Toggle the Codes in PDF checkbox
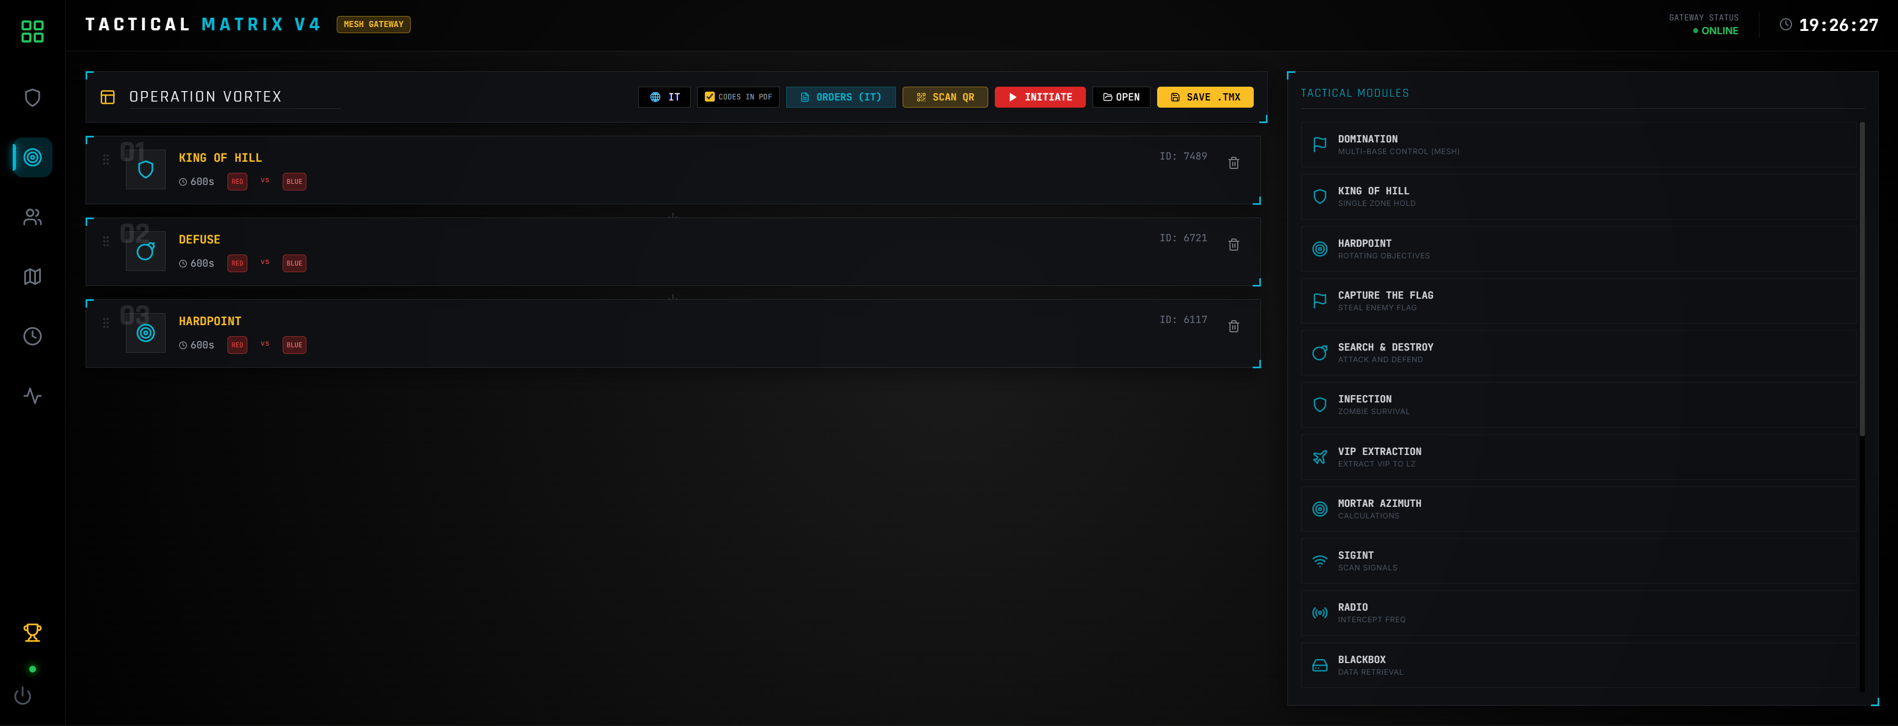This screenshot has width=1898, height=726. [709, 97]
